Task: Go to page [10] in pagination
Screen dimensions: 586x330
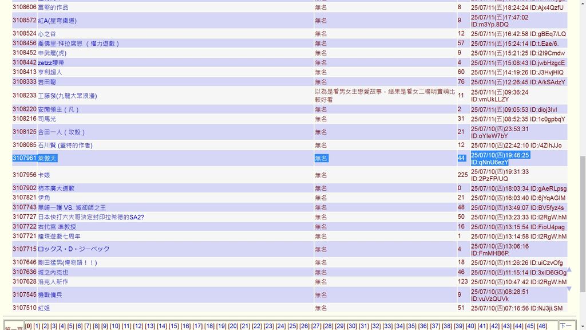Action: coord(114,326)
